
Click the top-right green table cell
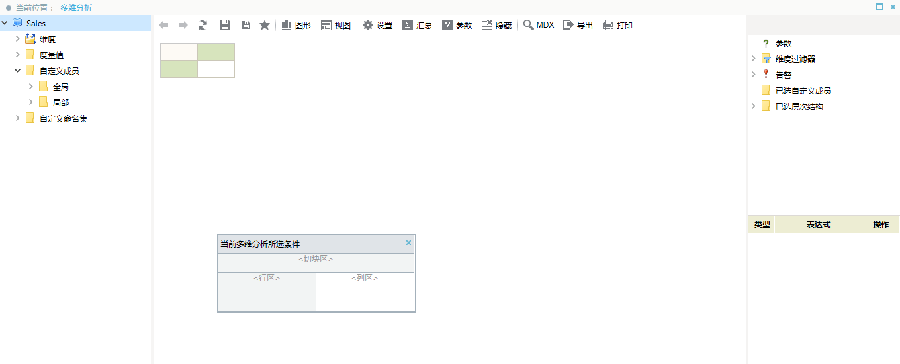point(216,52)
